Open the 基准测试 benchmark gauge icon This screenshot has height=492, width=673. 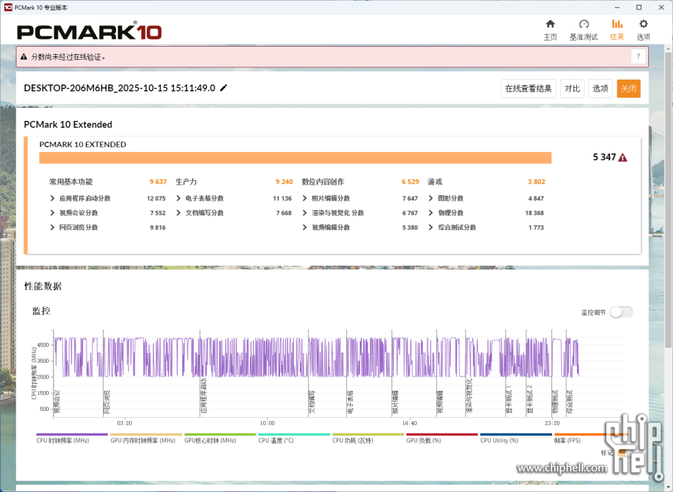pyautogui.click(x=583, y=30)
